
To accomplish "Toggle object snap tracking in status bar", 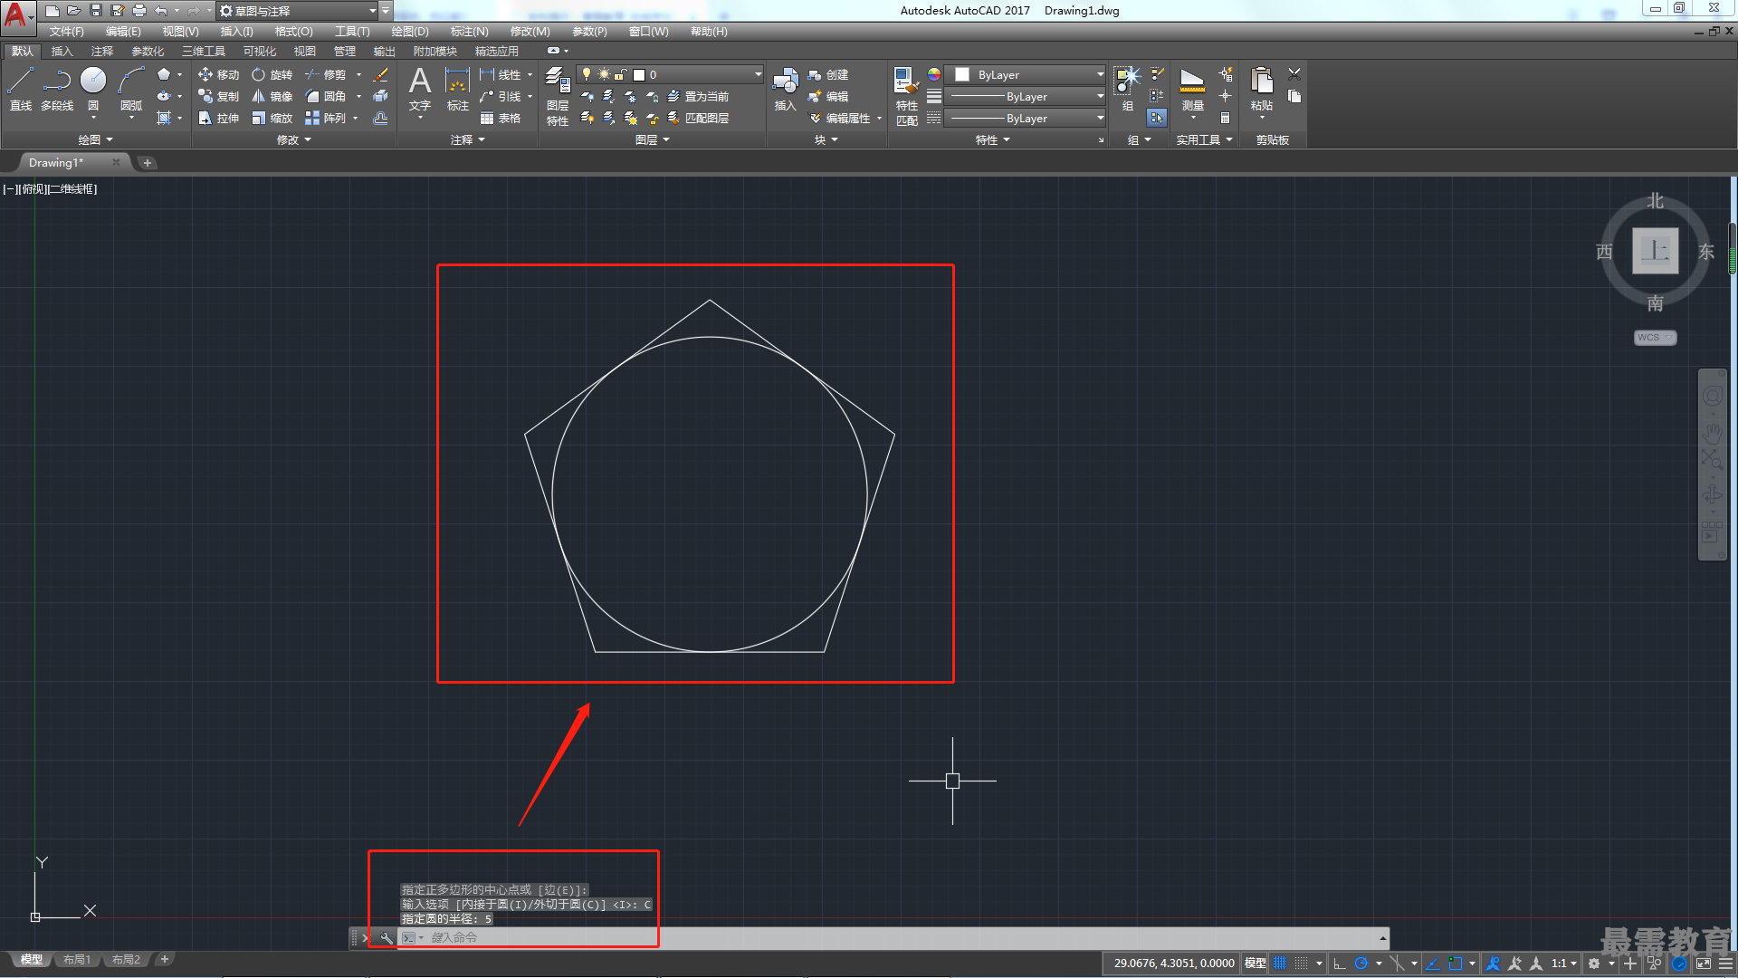I will [x=1433, y=964].
